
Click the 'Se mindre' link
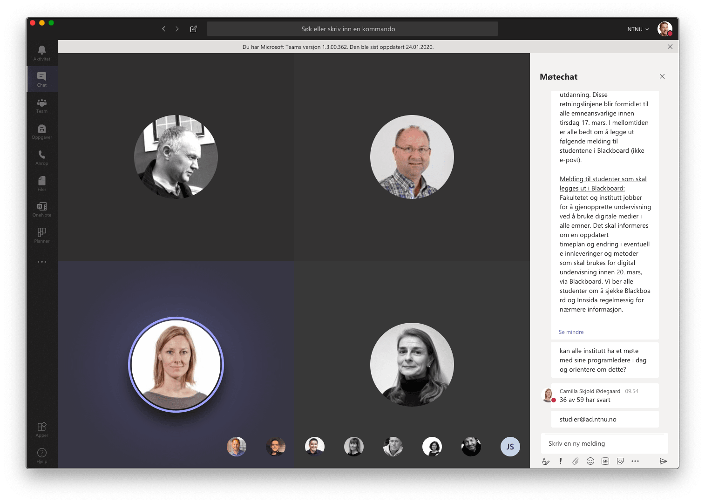571,332
